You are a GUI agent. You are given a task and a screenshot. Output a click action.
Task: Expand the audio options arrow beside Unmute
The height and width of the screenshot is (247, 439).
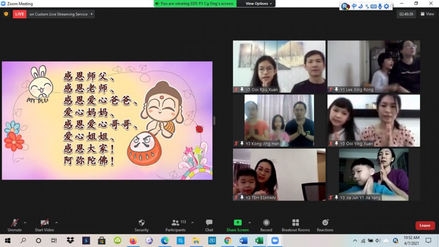25,222
